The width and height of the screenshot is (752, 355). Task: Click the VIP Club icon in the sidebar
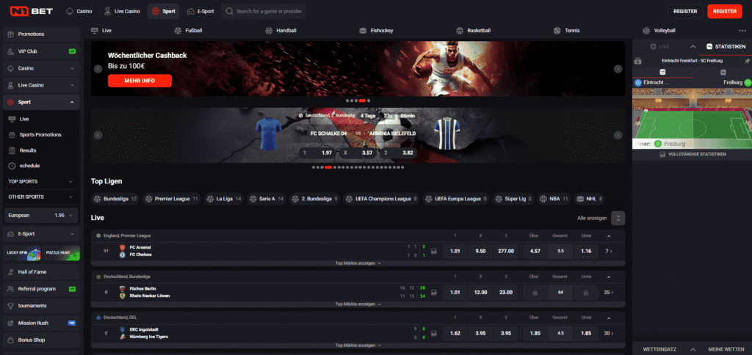(10, 51)
